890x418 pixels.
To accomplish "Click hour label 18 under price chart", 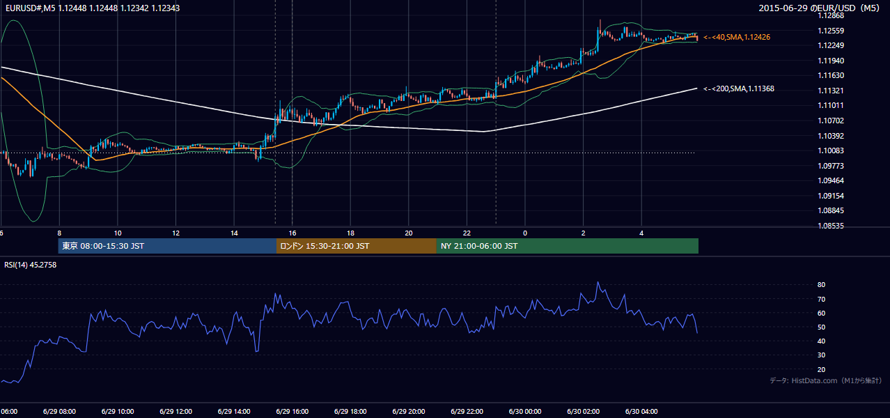I will point(350,233).
